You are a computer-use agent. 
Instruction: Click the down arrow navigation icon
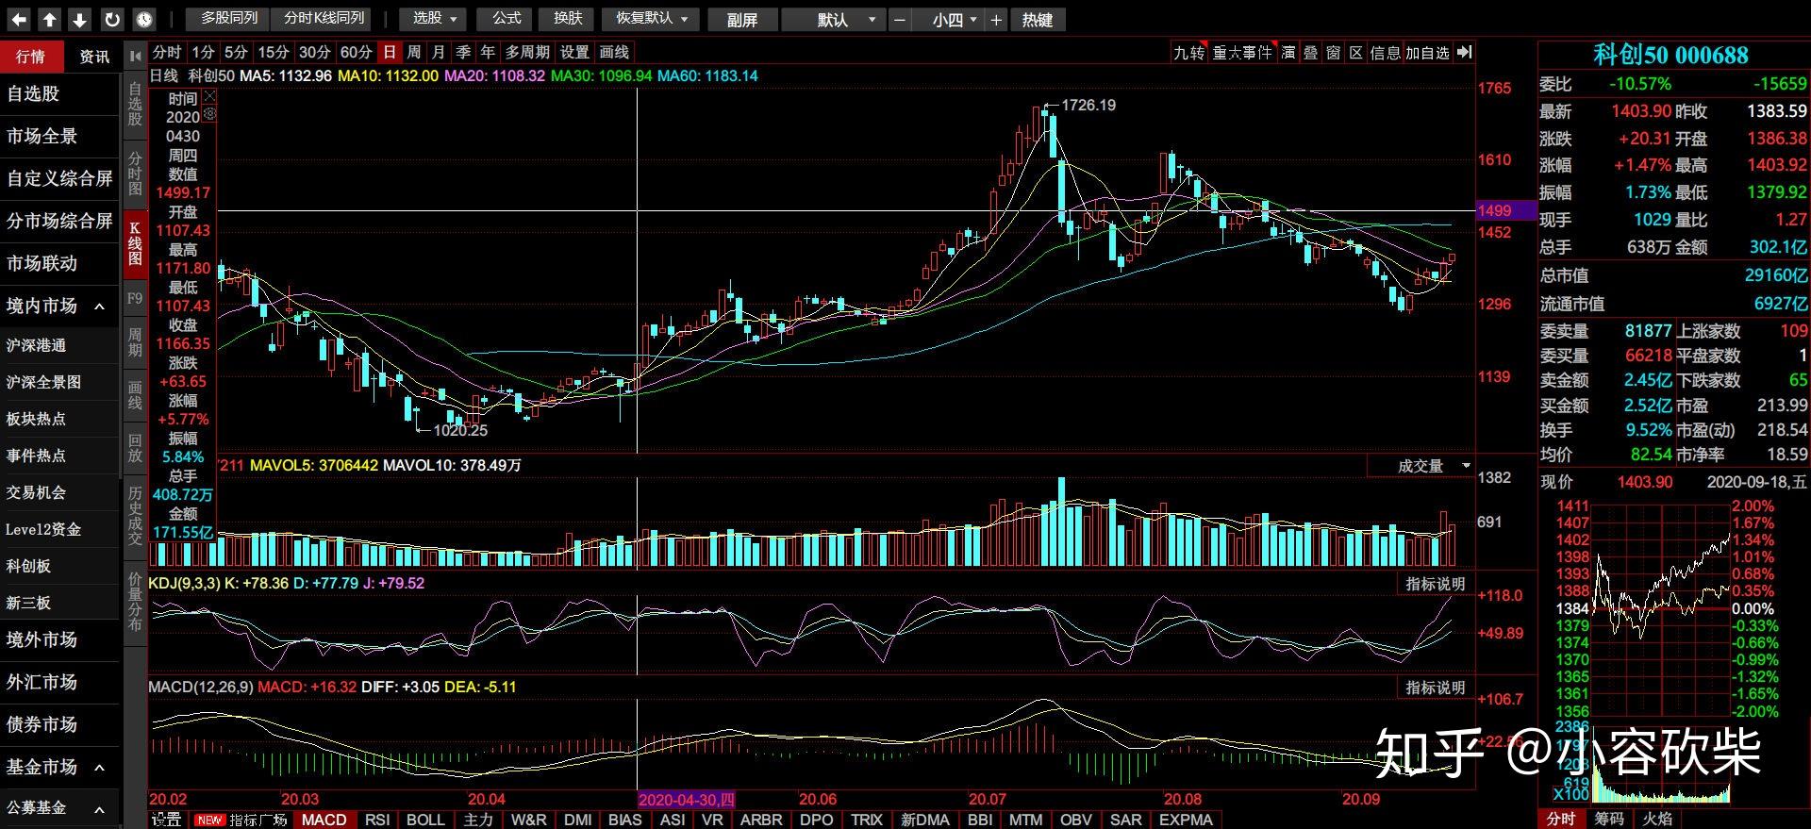click(x=81, y=19)
